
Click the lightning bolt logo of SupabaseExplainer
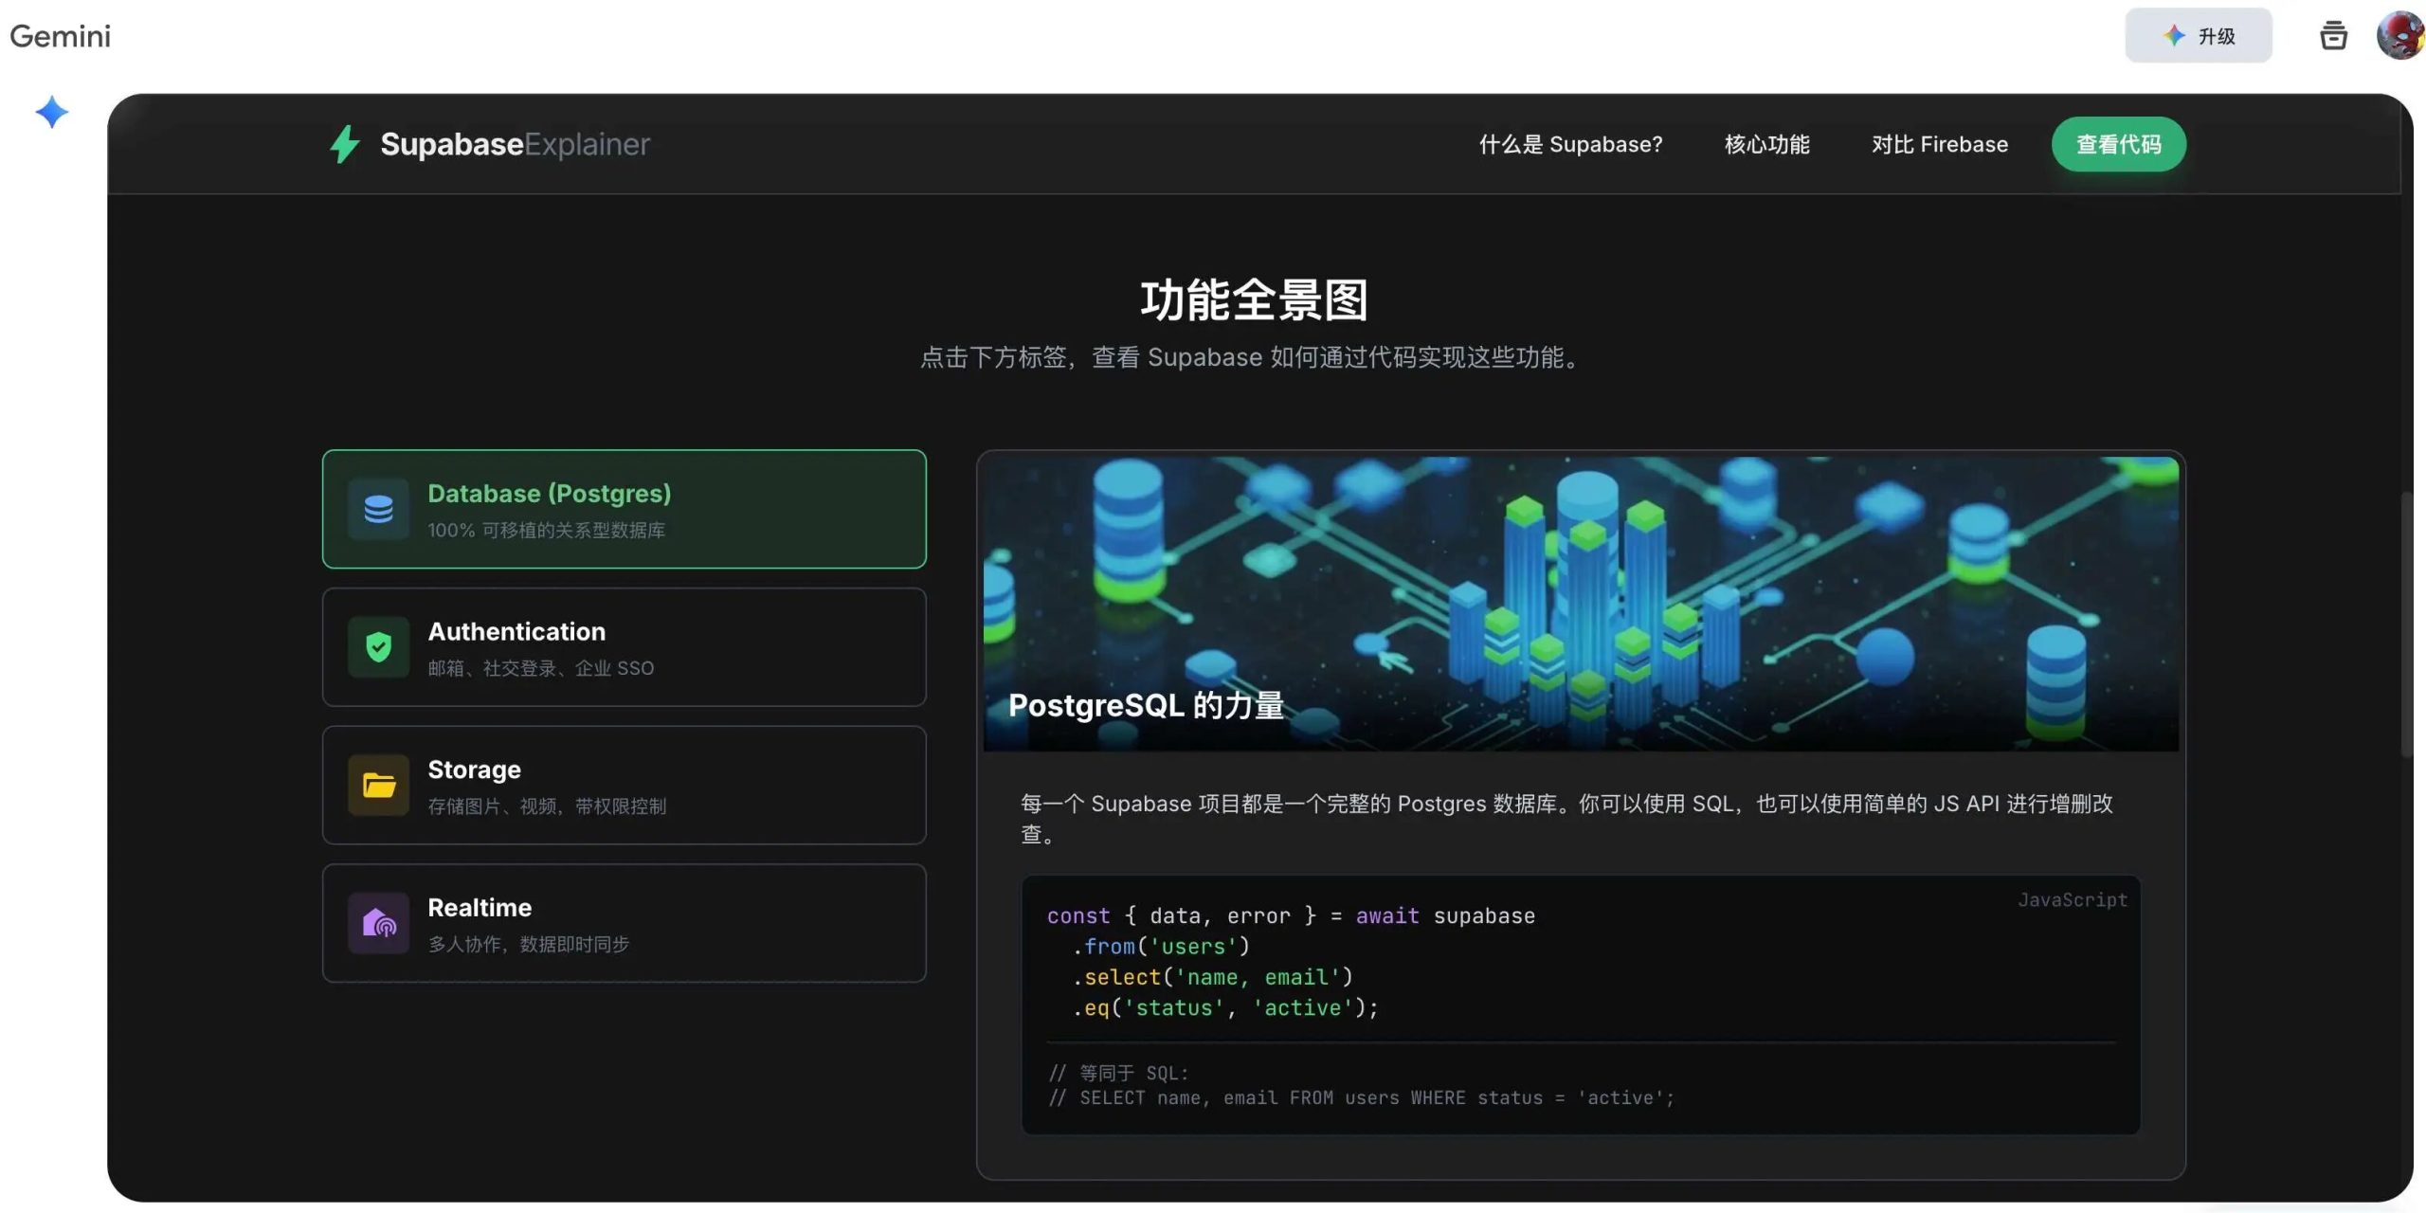345,143
